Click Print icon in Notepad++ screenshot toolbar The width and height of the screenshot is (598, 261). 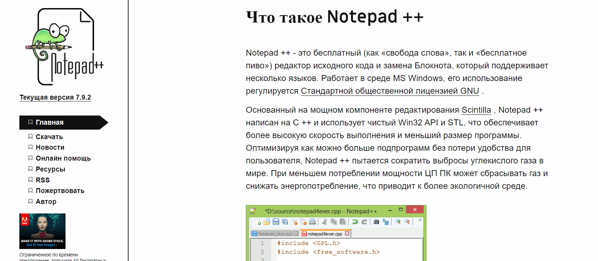(x=312, y=222)
